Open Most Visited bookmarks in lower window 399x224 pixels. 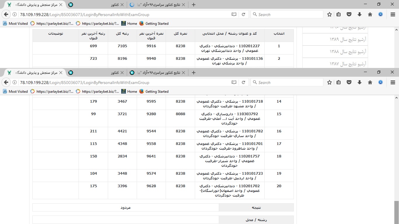pos(15,92)
